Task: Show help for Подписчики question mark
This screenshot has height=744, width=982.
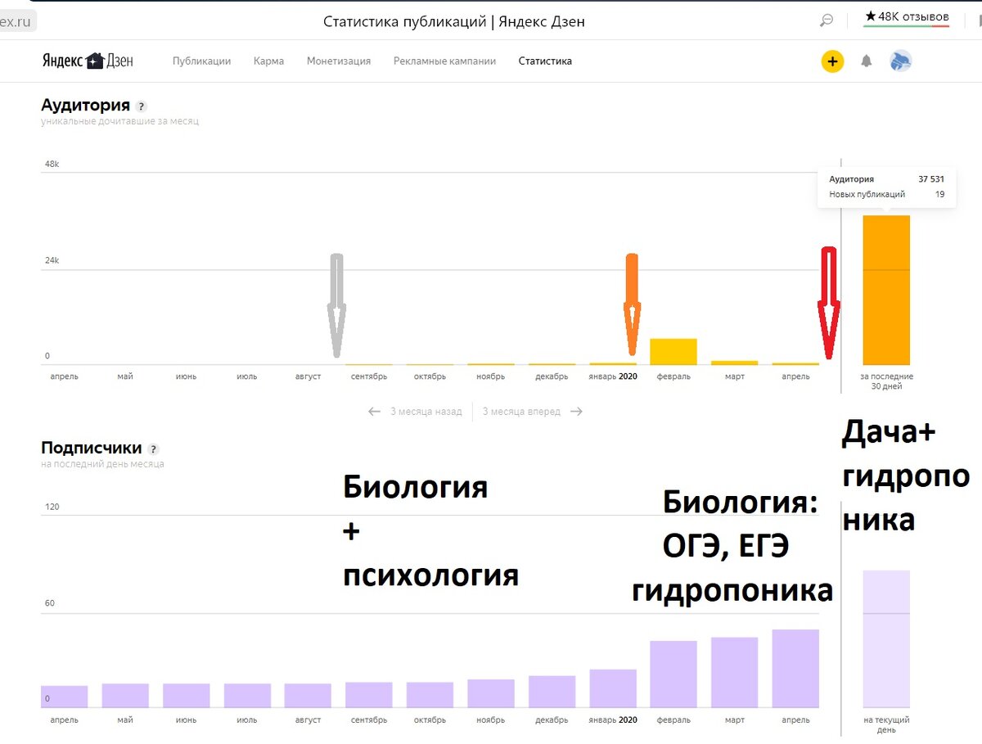Action: pos(153,449)
